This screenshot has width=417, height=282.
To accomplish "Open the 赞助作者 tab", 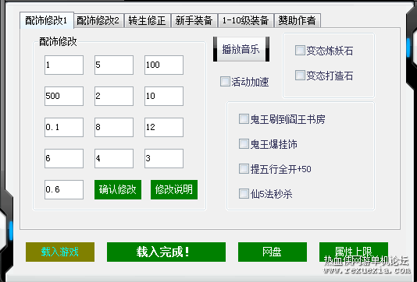I will [298, 21].
